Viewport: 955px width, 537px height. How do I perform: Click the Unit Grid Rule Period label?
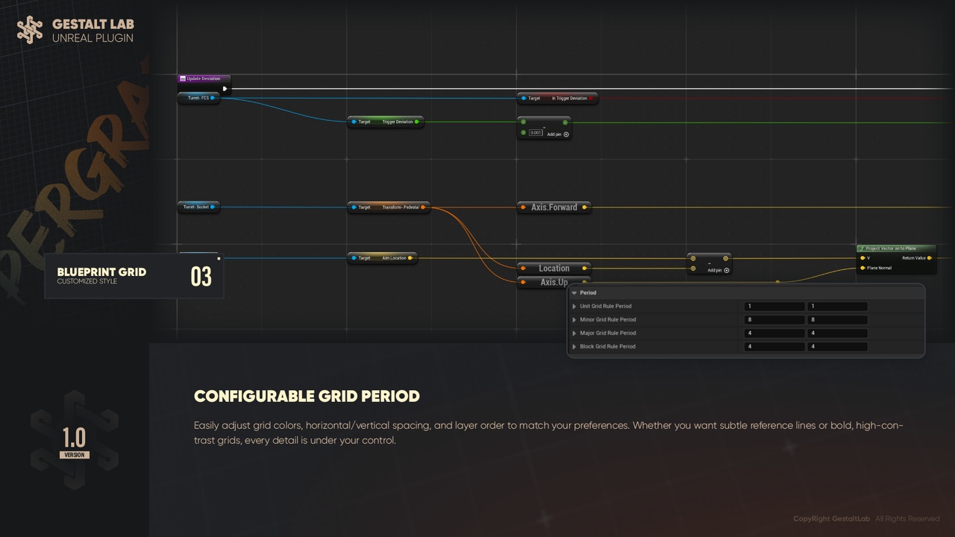tap(606, 307)
